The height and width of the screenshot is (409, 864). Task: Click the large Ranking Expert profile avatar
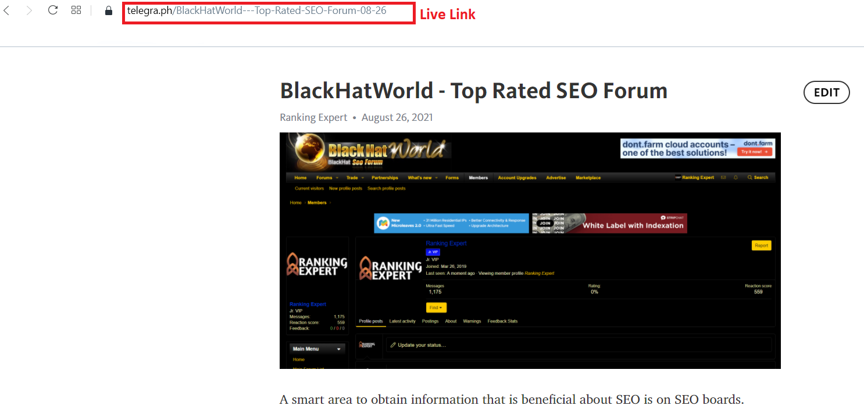tap(390, 268)
